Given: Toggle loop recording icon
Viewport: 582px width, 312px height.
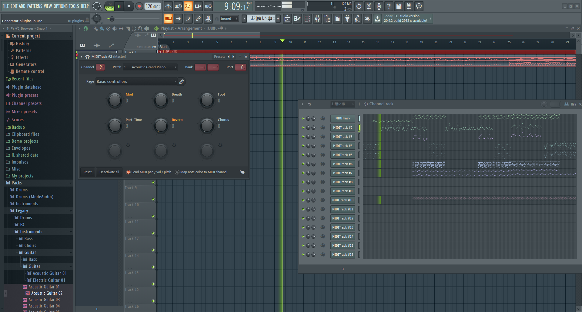Looking at the screenshot, I should (x=208, y=6).
